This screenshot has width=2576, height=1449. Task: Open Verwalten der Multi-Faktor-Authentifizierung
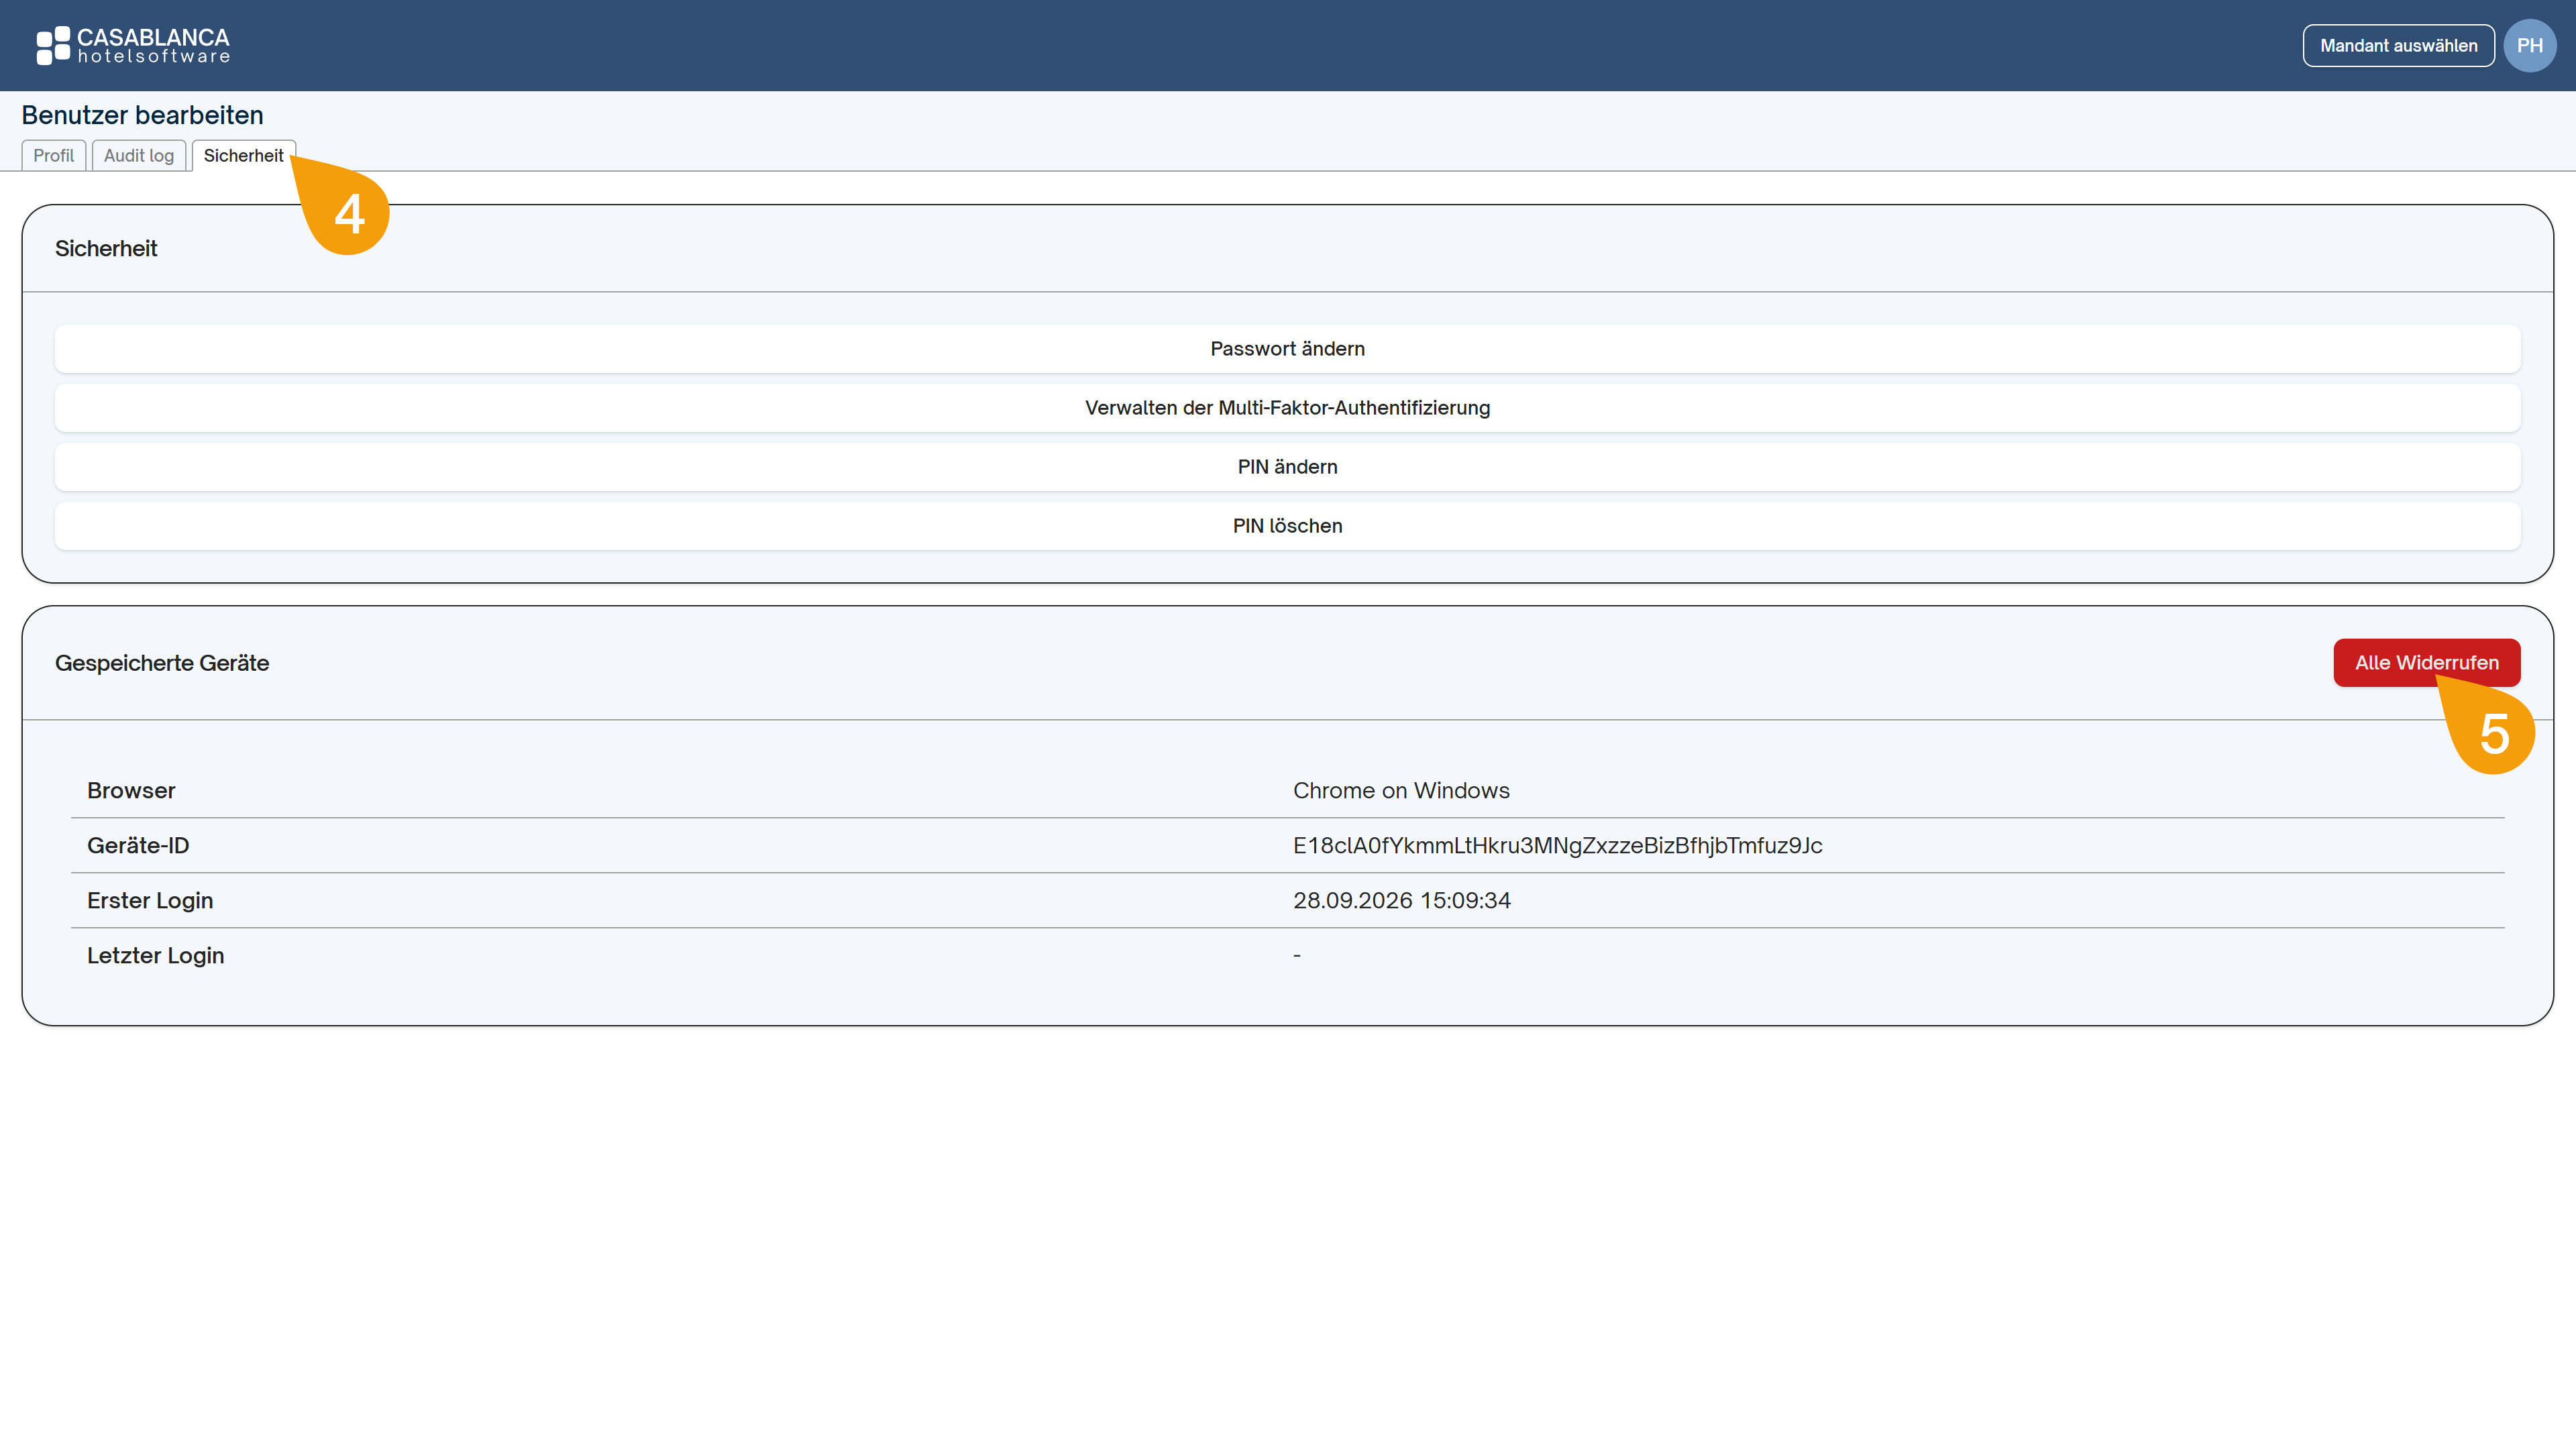(1287, 408)
